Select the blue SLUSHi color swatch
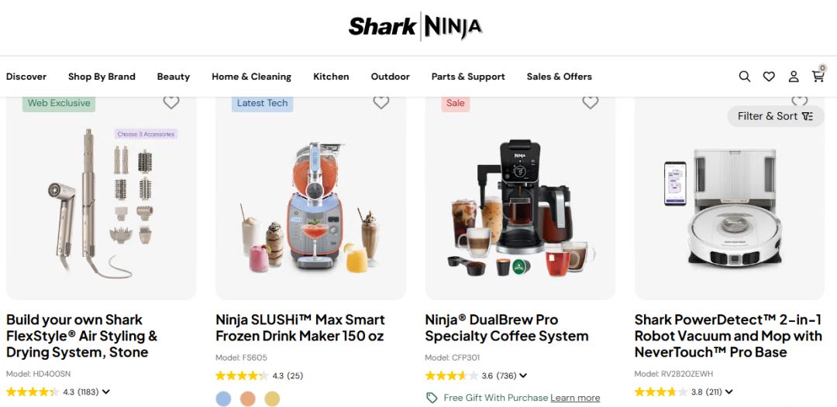 tap(224, 398)
